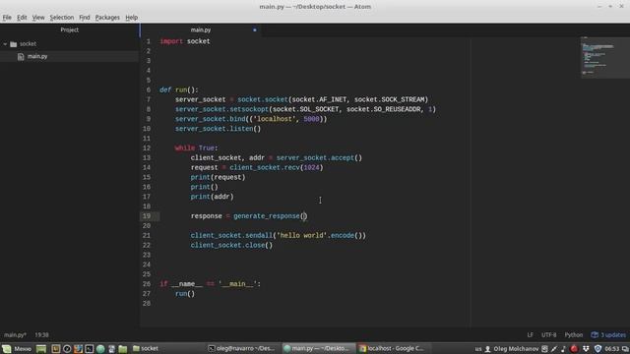Click 'generate_response' in line 19
The width and height of the screenshot is (630, 354).
pos(267,216)
